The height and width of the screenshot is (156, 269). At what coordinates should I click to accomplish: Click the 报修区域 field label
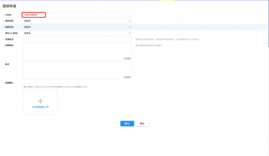(9, 27)
